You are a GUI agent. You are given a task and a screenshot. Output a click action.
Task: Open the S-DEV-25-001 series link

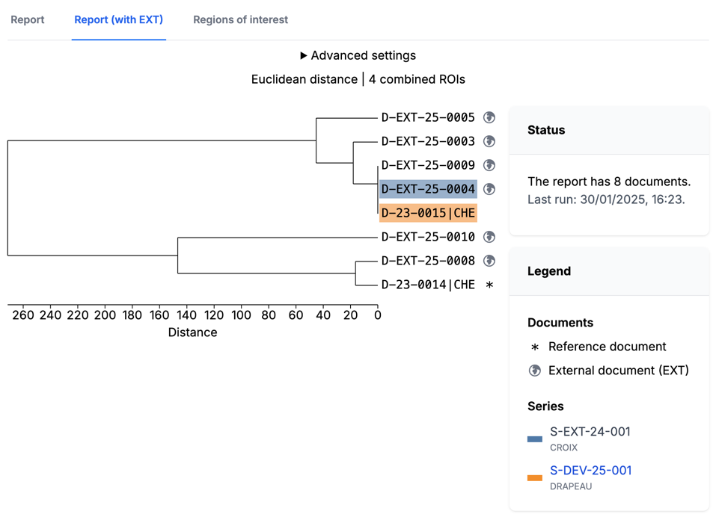coord(590,470)
